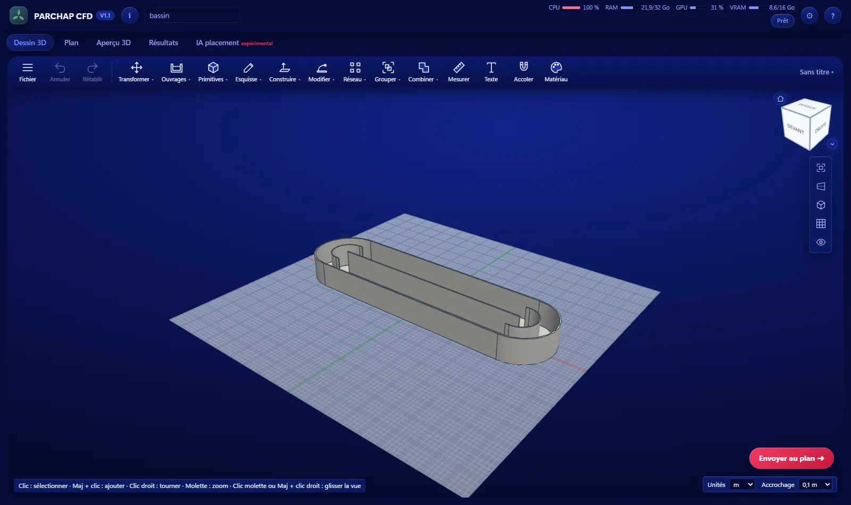This screenshot has width=851, height=505.
Task: Open the Réseau array menu
Action: 355,72
